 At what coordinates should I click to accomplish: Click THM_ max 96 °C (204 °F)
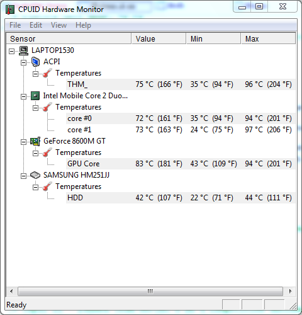coord(268,84)
